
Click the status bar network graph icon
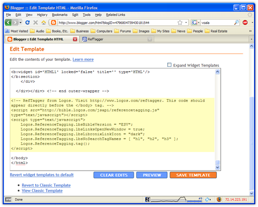click(176, 199)
